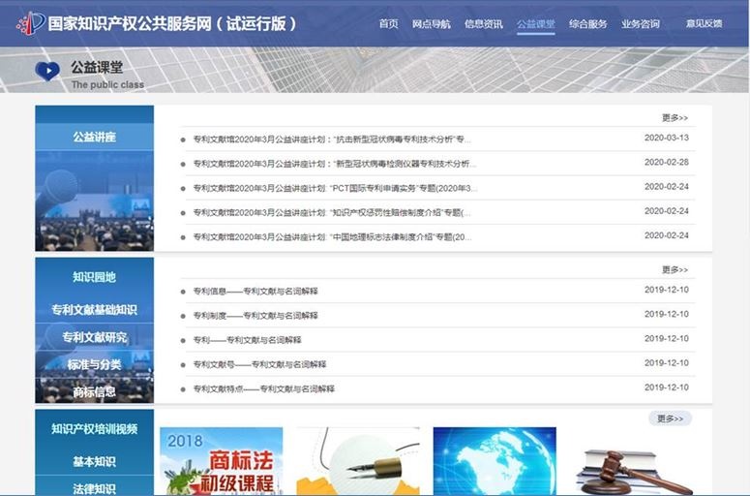
Task: Click the date 2019-12-10 beside 专利信息
Action: point(667,290)
